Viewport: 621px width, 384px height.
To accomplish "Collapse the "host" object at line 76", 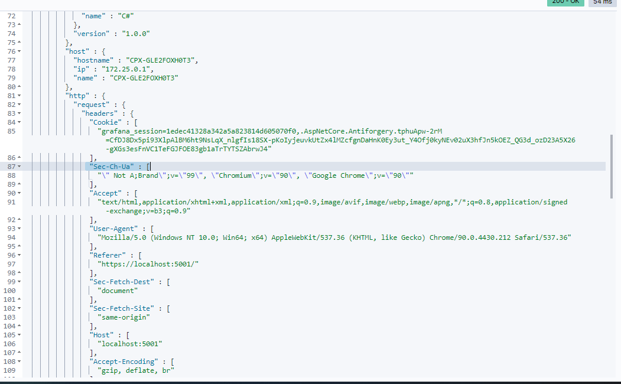I will click(19, 51).
